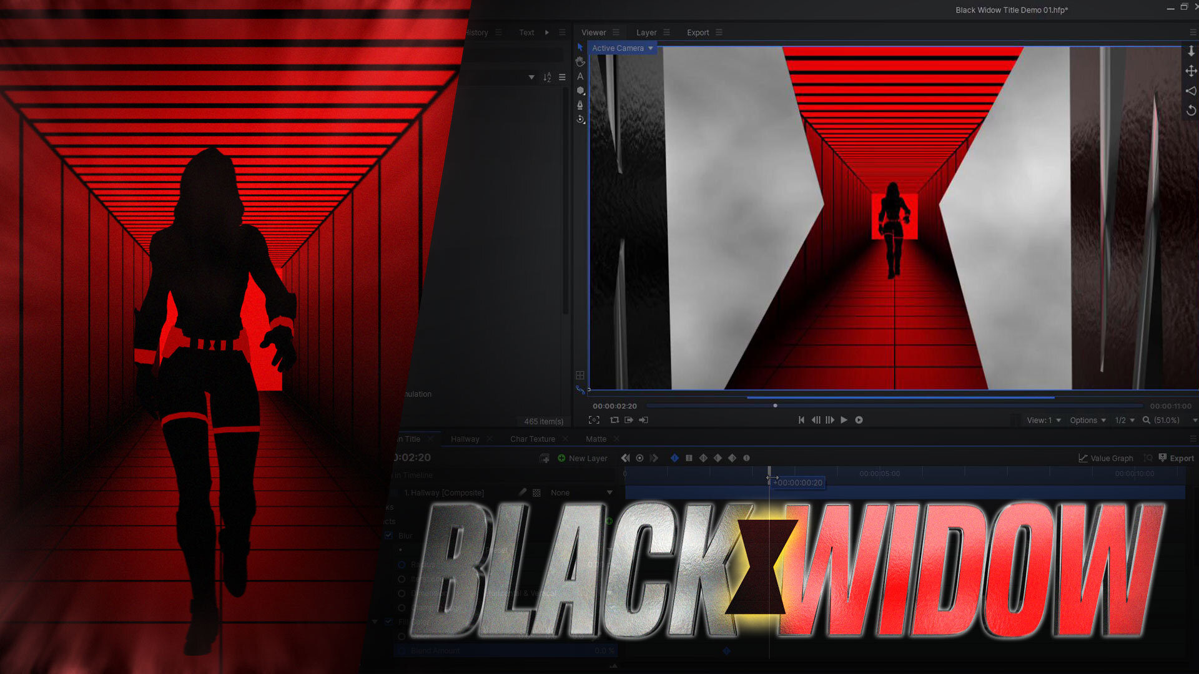Viewport: 1199px width, 674px height.
Task: Open the 1/2 resolution dropdown
Action: tap(1125, 420)
